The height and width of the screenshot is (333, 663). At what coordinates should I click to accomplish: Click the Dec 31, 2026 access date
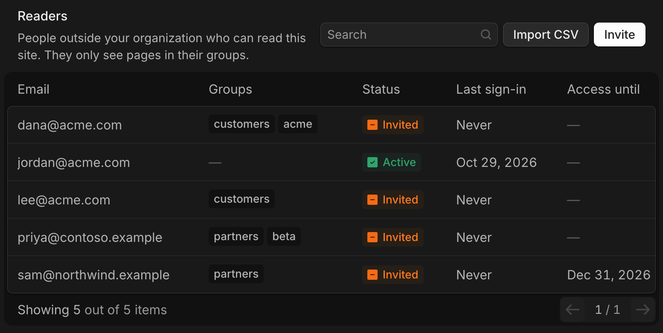(x=609, y=275)
